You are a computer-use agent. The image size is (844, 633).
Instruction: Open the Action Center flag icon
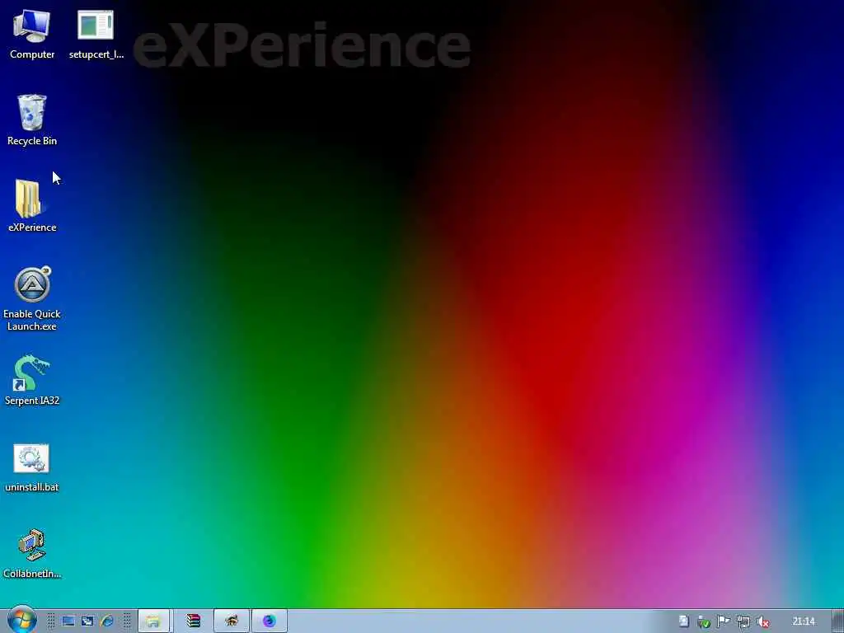(724, 621)
